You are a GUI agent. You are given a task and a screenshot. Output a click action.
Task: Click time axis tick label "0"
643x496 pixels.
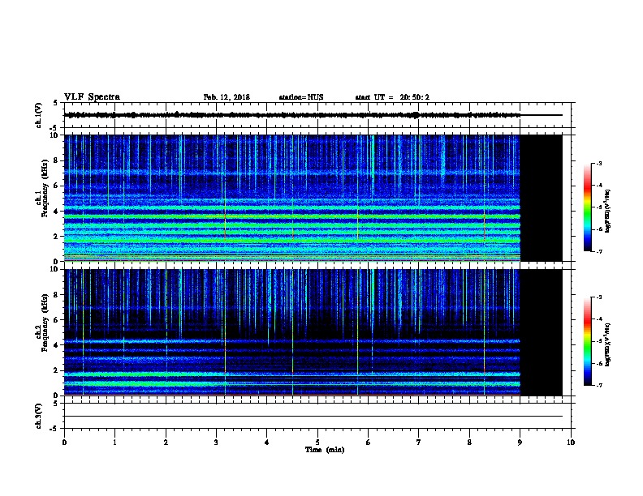pos(64,442)
